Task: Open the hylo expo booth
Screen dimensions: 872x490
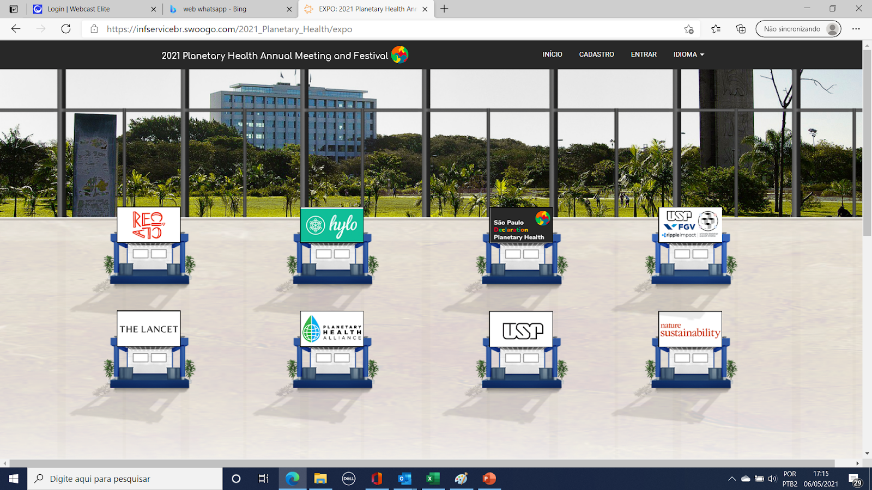Action: click(x=332, y=245)
